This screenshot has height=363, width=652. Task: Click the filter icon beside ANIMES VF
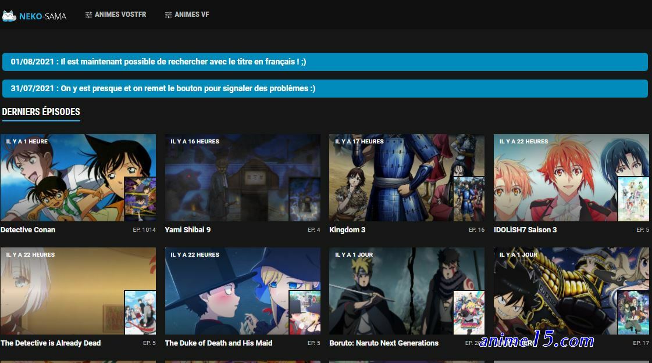point(169,15)
